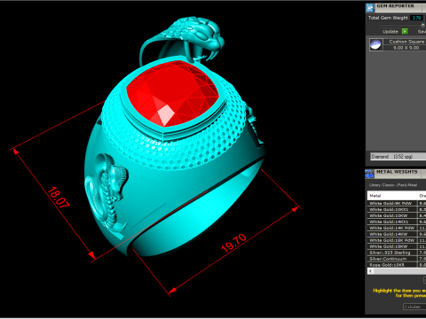This screenshot has width=426, height=319.
Task: Select the Rose Gold:10KR row
Action: click(397, 265)
